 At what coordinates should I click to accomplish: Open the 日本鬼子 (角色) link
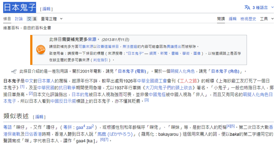[225, 71]
